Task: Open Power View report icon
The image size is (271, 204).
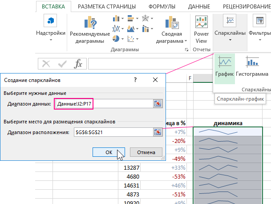Action: coord(201,22)
